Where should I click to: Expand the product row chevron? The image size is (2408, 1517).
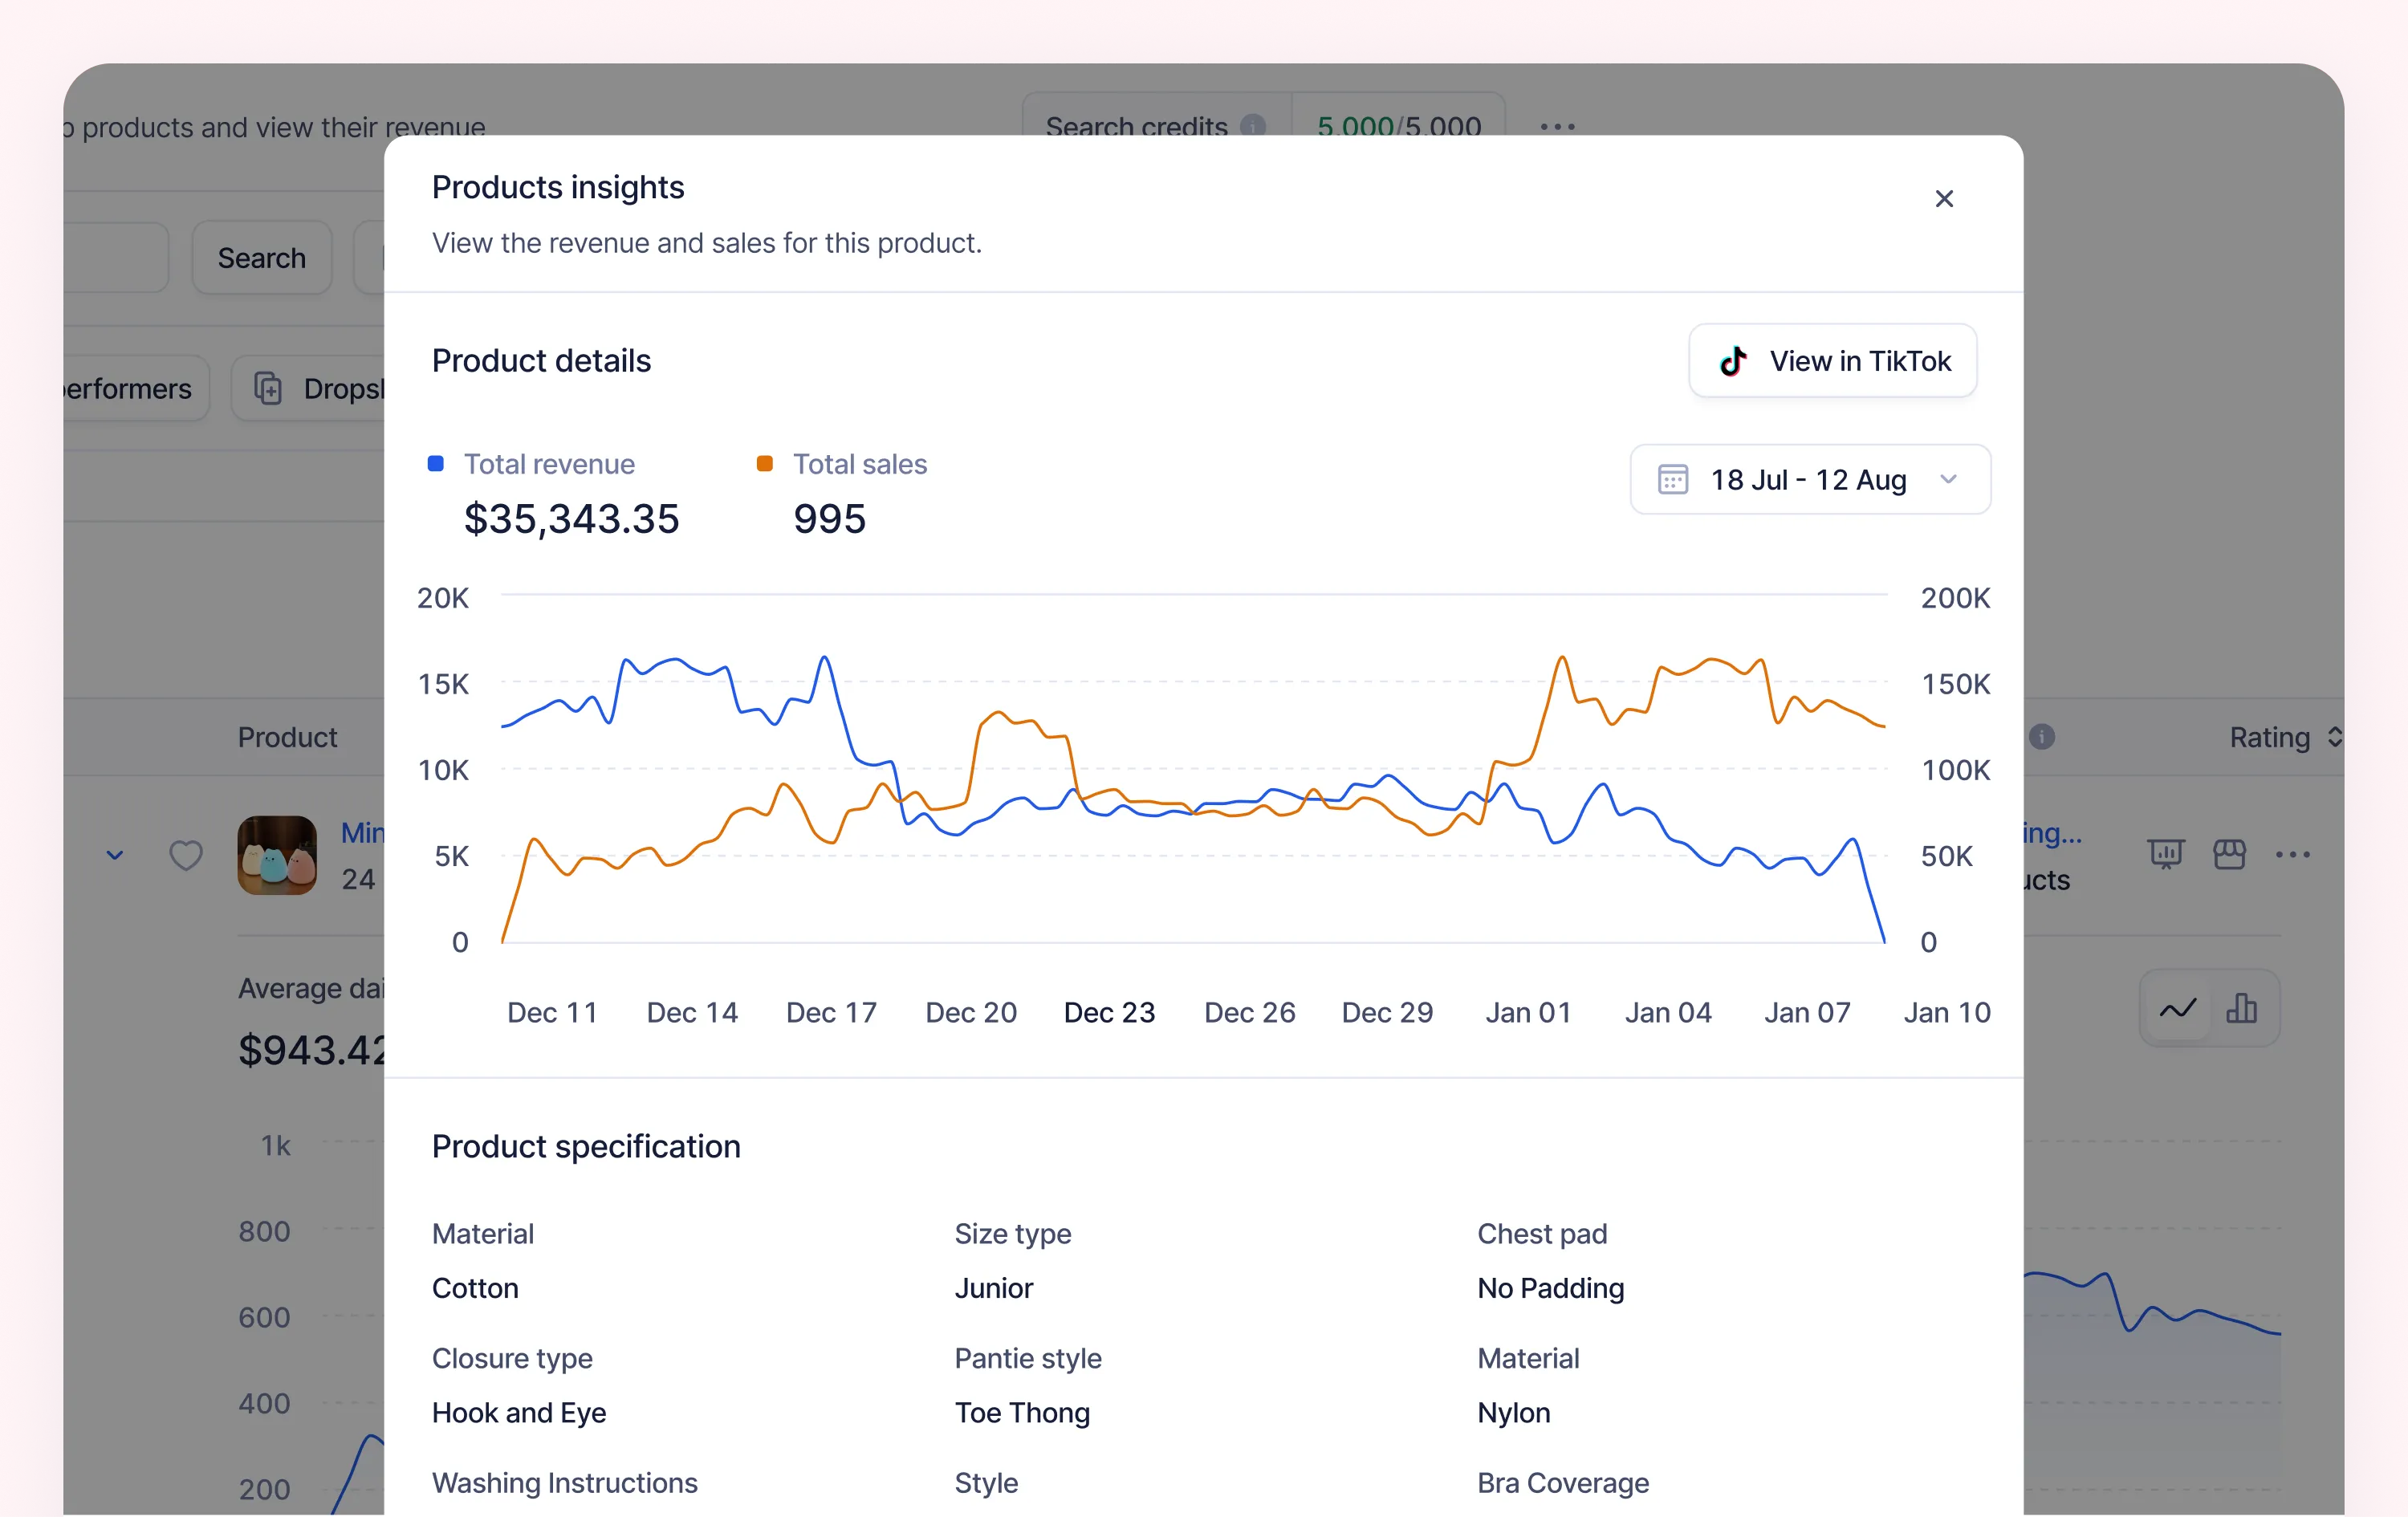point(115,856)
